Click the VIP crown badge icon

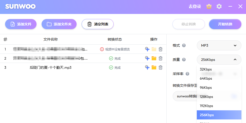click(209, 7)
